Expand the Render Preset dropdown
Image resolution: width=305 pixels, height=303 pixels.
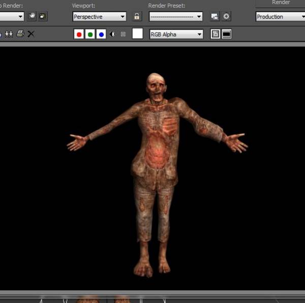[176, 17]
